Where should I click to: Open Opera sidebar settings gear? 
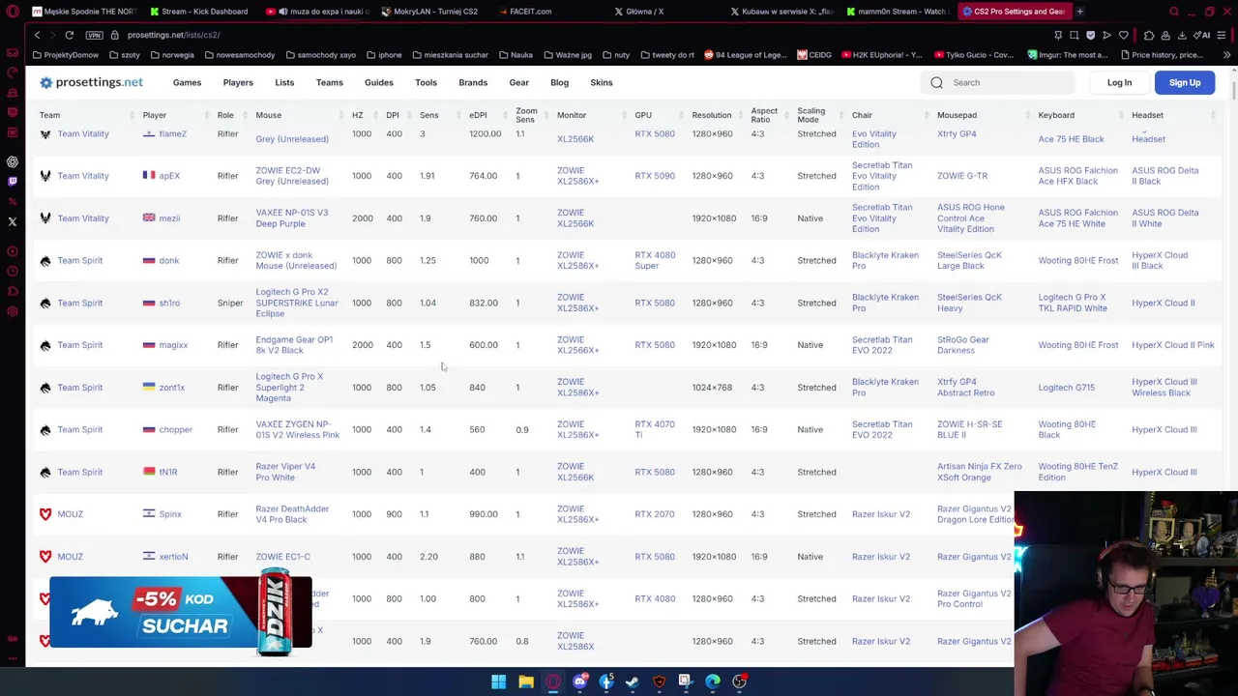(13, 311)
